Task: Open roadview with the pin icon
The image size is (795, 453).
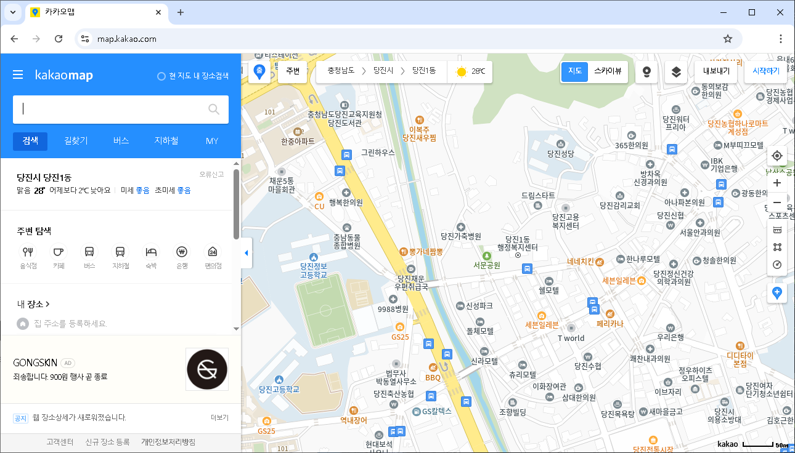Action: [x=646, y=71]
